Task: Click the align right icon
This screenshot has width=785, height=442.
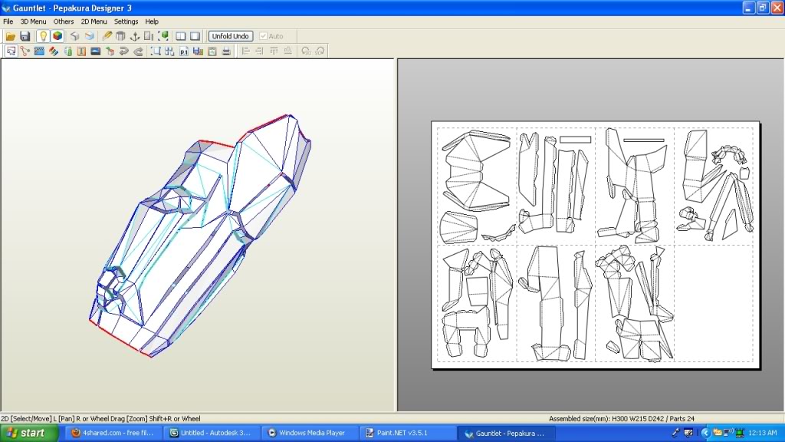Action: point(259,51)
